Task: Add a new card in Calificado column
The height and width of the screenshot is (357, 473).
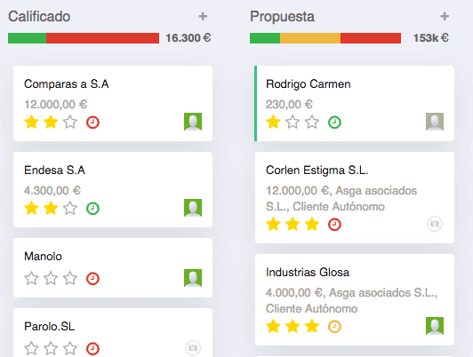Action: tap(203, 16)
